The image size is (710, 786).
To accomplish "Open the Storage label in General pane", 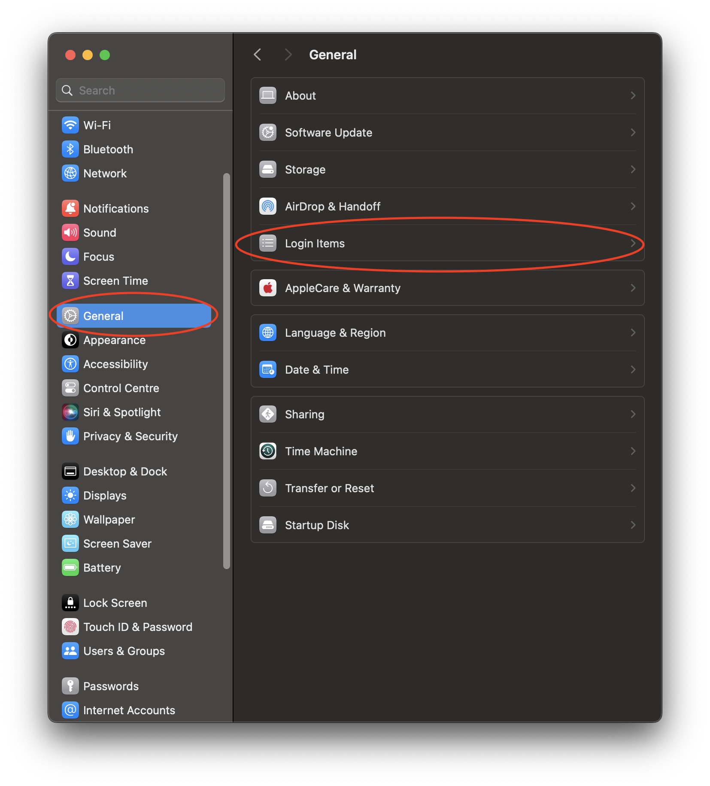I will (305, 170).
